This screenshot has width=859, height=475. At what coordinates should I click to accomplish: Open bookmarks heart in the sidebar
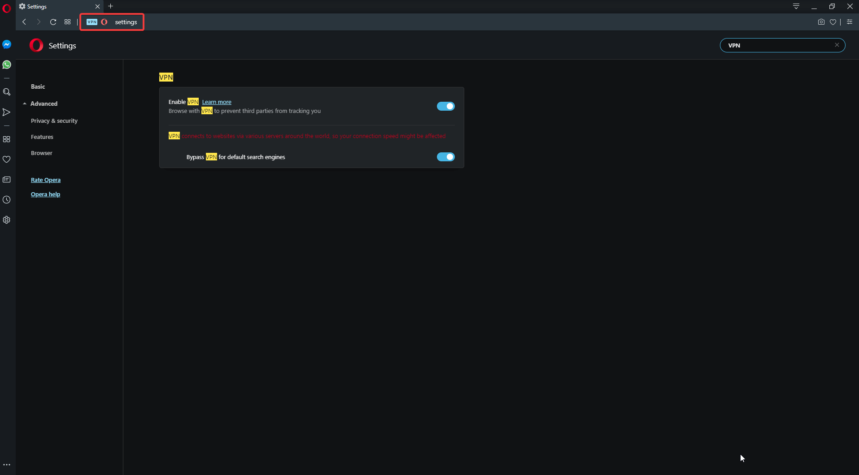7,160
